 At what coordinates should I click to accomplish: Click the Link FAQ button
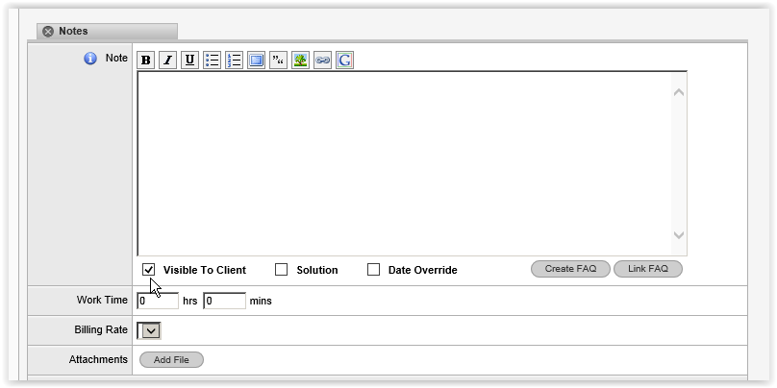[x=648, y=269]
